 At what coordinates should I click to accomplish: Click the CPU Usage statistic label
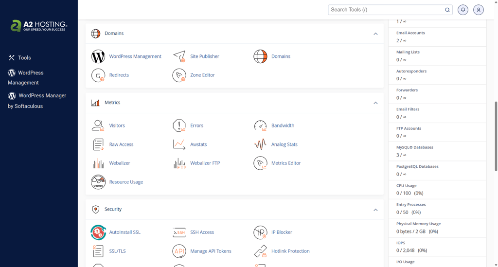(x=406, y=186)
